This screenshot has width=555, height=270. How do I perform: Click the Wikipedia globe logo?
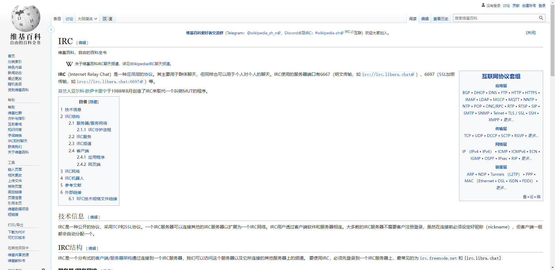pos(25,18)
